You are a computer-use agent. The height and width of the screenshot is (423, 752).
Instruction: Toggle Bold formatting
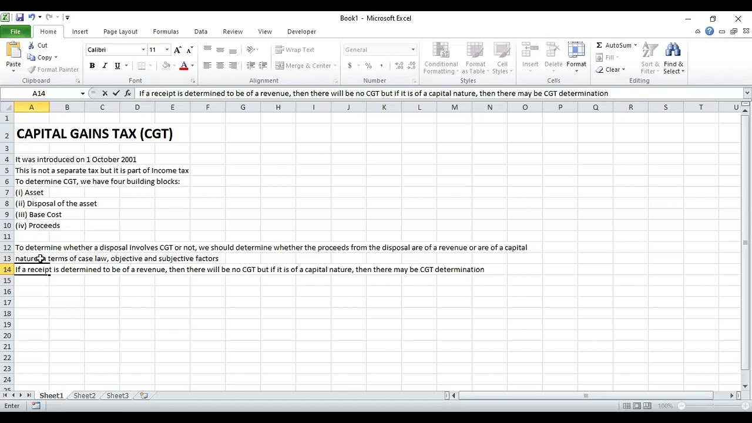pyautogui.click(x=92, y=66)
